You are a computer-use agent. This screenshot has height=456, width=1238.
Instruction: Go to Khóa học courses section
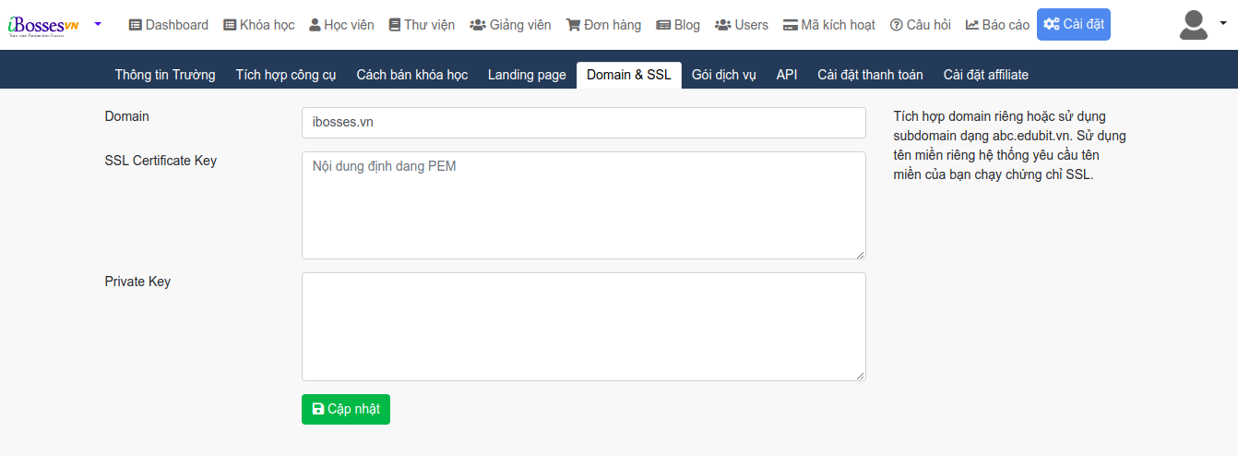[259, 25]
